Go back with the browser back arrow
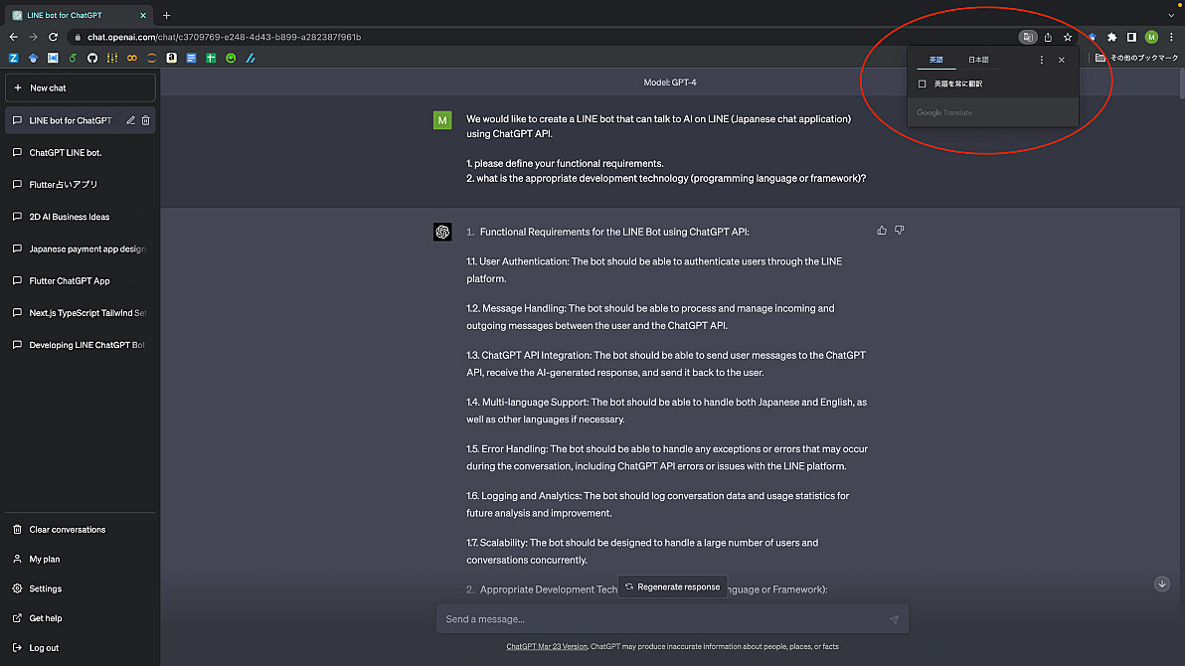 pos(14,37)
